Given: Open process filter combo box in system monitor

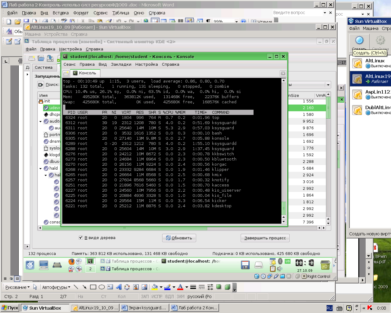Looking at the screenshot, I should pos(309,85).
